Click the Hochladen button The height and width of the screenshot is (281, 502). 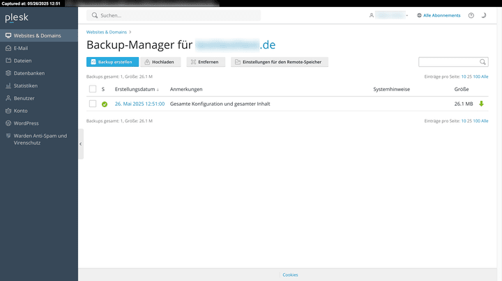162,62
